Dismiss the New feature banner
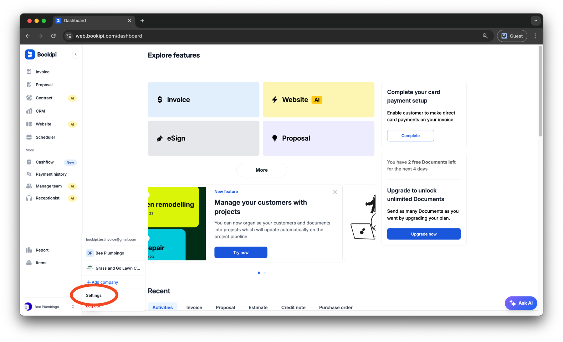The image size is (563, 342). pos(334,192)
